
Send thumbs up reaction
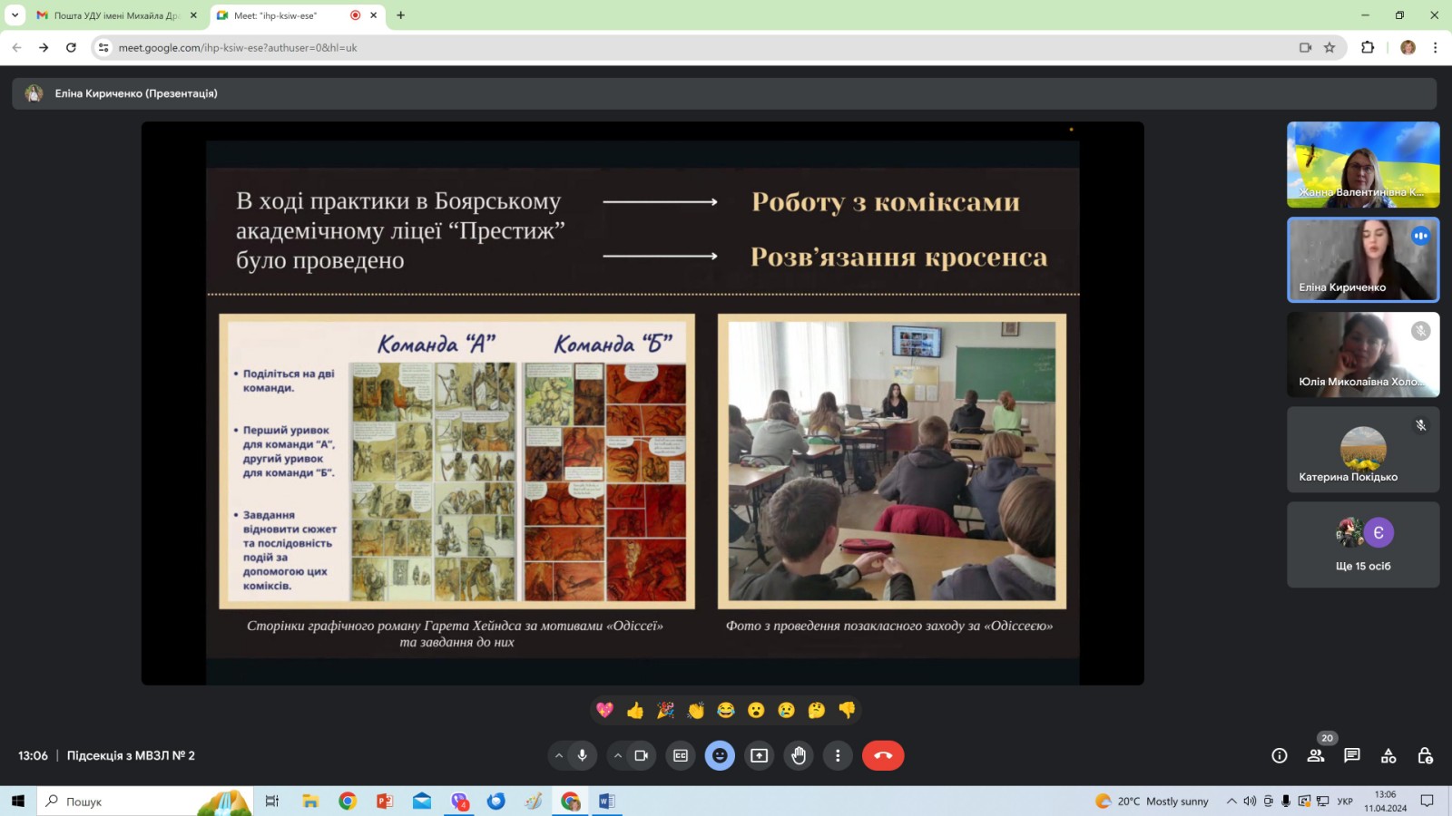click(635, 710)
